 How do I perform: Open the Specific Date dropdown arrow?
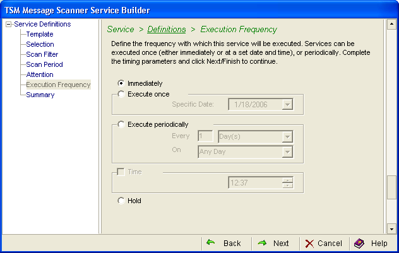click(x=287, y=105)
